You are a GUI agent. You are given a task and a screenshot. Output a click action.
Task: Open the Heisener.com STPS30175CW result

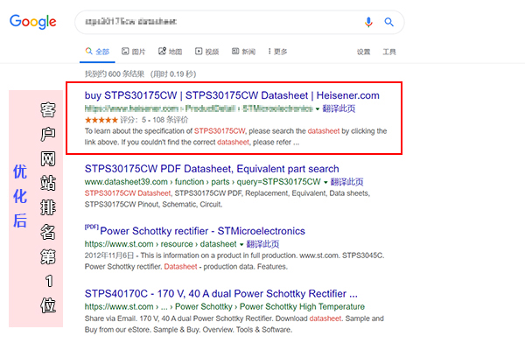(232, 95)
